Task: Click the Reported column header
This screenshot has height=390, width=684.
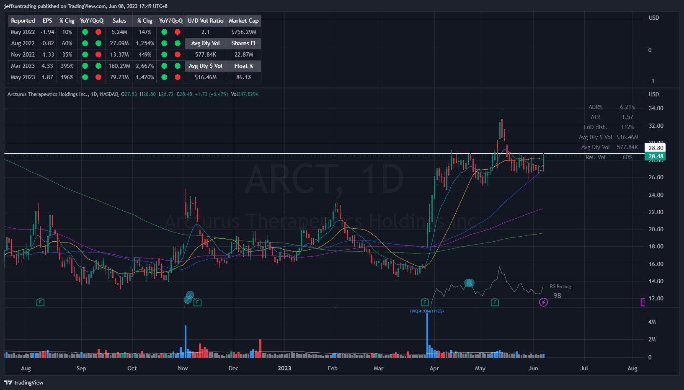Action: (23, 21)
